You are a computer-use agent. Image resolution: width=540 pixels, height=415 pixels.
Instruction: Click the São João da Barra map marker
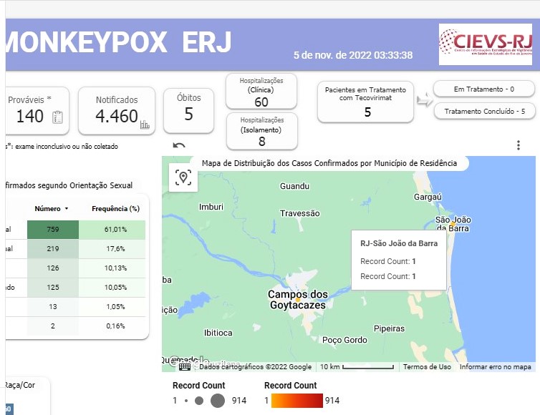[x=453, y=224]
